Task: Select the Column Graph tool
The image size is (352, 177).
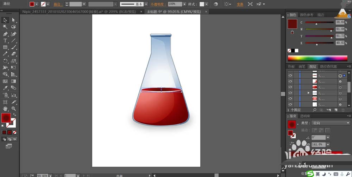Action: 13,95
